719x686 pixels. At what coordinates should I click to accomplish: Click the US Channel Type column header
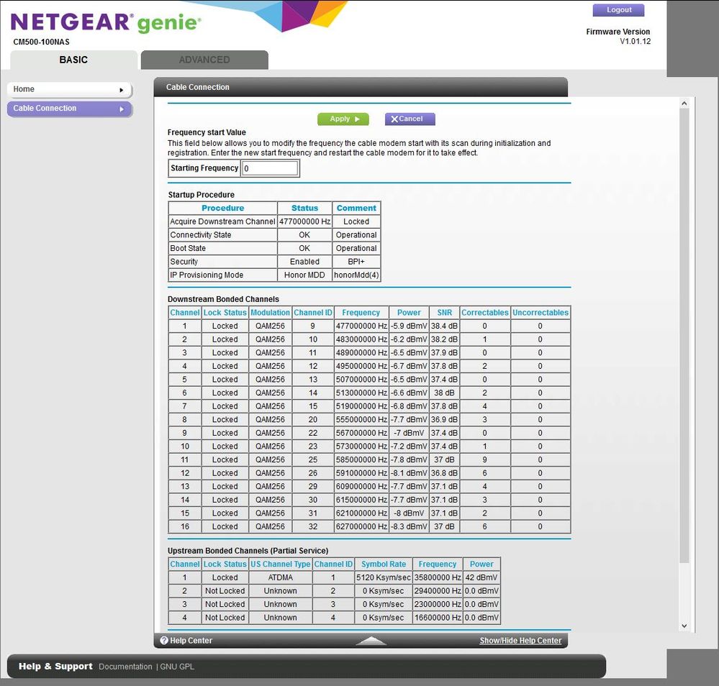point(280,564)
